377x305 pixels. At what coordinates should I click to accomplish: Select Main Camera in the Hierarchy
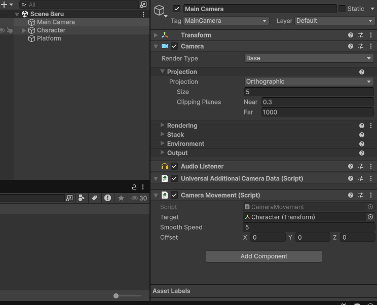tap(56, 22)
